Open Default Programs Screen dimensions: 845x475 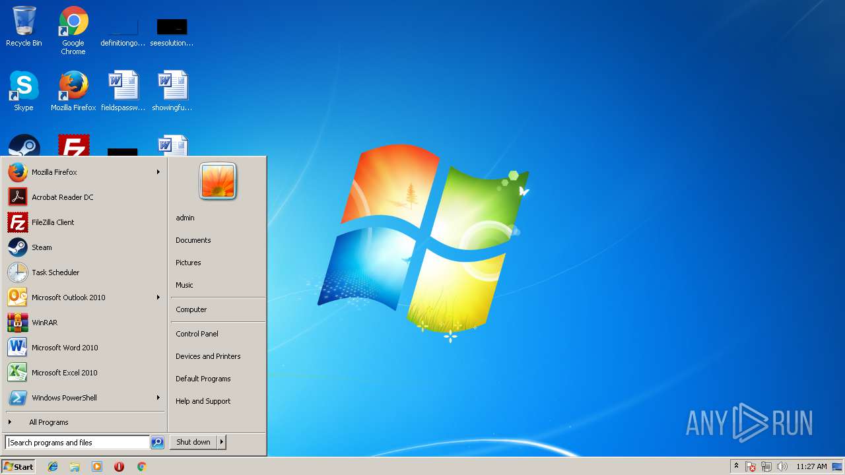pyautogui.click(x=218, y=379)
